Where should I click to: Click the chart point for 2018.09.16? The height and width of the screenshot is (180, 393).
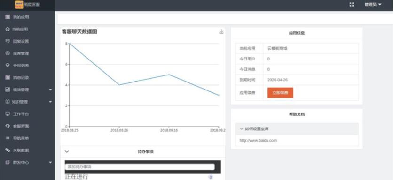[169, 75]
